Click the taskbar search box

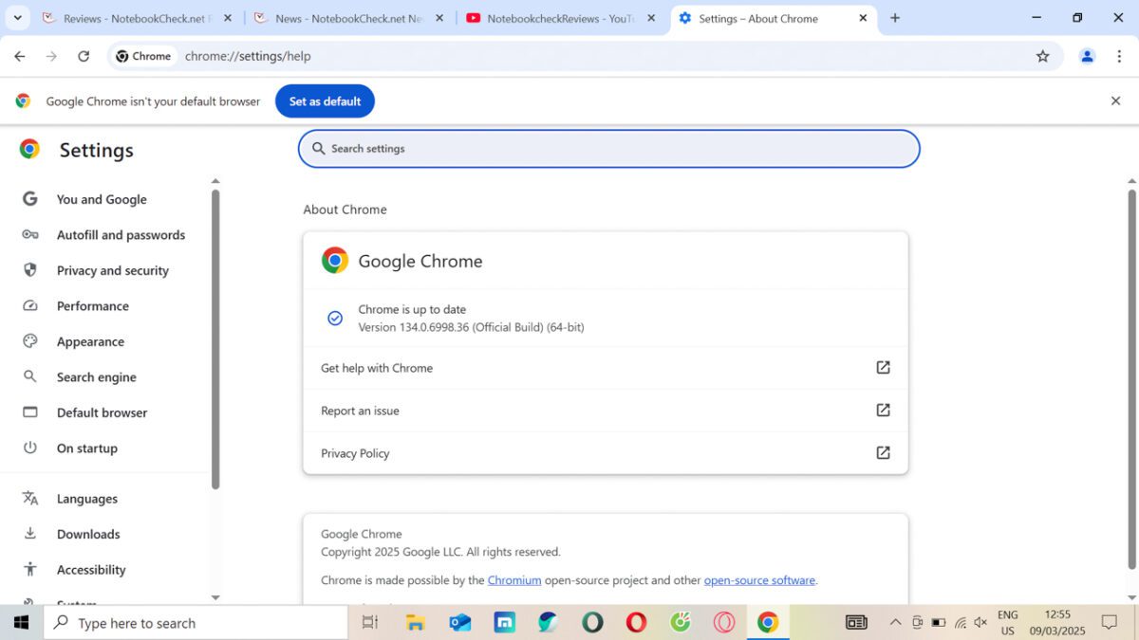pos(196,623)
